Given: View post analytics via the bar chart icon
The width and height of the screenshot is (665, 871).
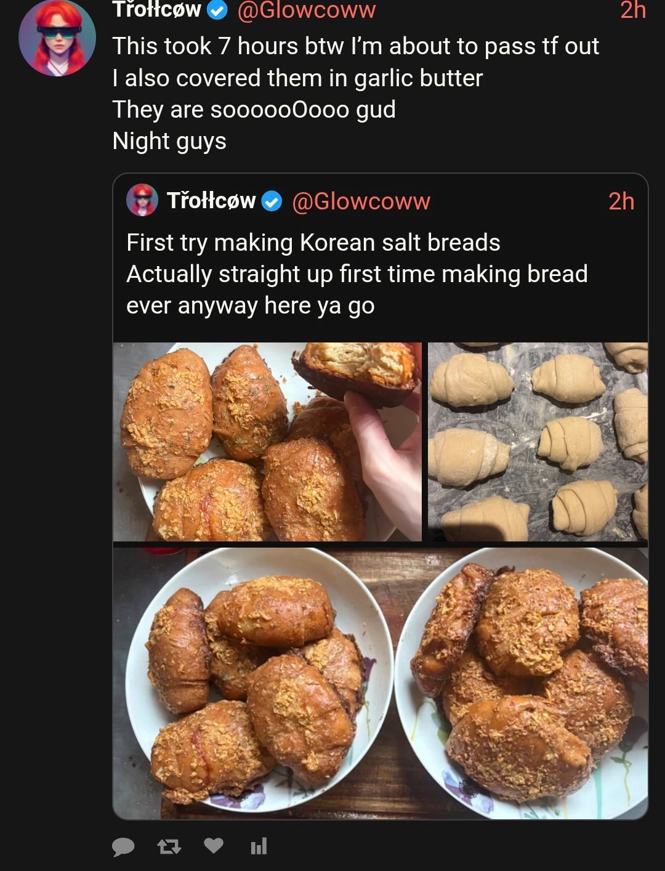Looking at the screenshot, I should [259, 846].
